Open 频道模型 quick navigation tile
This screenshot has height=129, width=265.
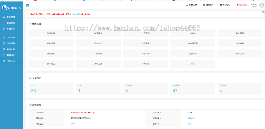tap(98, 33)
